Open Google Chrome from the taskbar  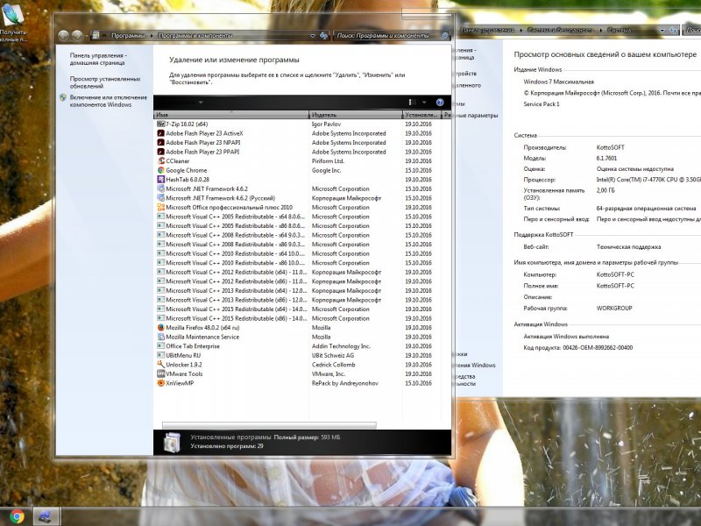point(17,516)
